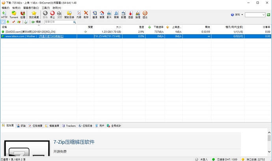Open the Software (軟體) toolbar icon
The image size is (272, 161).
point(123,15)
